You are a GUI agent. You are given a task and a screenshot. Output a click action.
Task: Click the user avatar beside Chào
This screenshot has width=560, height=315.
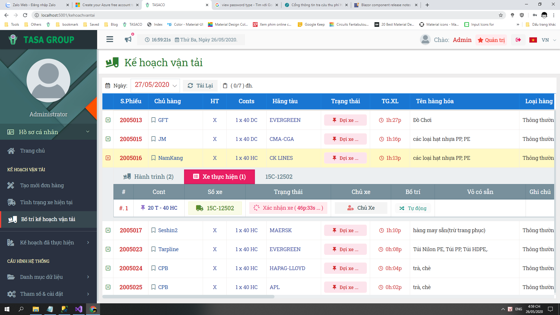tap(425, 40)
